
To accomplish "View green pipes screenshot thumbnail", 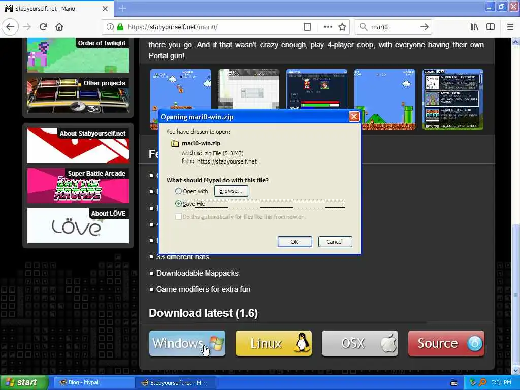I will 385,99.
